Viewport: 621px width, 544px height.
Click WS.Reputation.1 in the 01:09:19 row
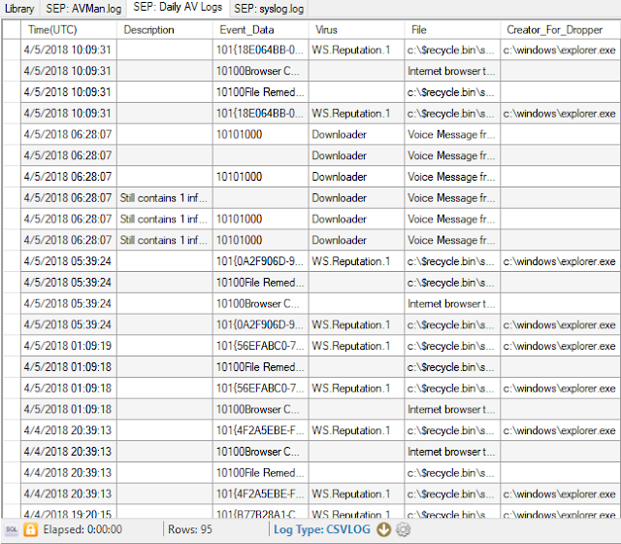(x=356, y=346)
